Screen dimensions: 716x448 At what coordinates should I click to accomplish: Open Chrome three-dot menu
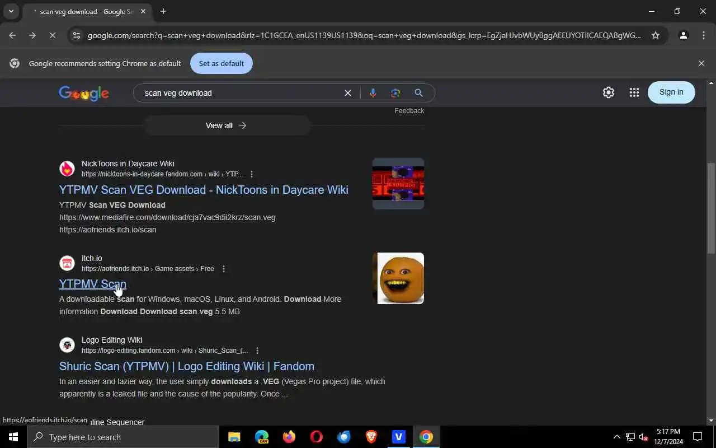704,35
